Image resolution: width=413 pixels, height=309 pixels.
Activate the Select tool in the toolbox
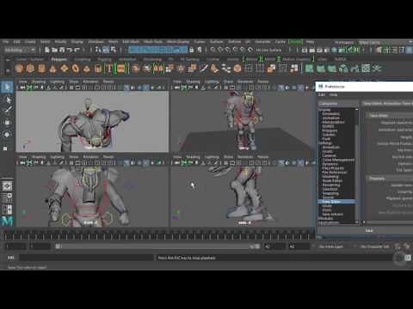click(7, 87)
